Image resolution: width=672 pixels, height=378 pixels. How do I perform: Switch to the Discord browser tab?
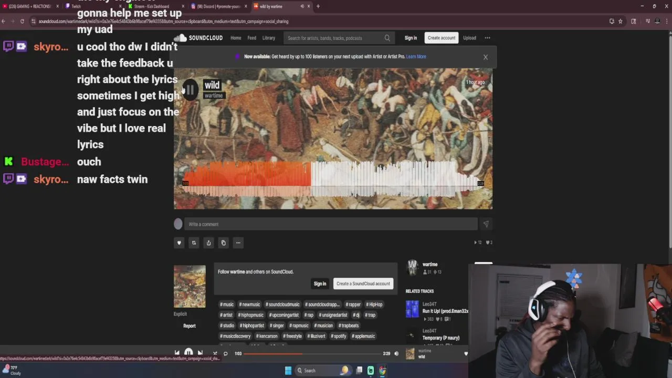tap(219, 6)
